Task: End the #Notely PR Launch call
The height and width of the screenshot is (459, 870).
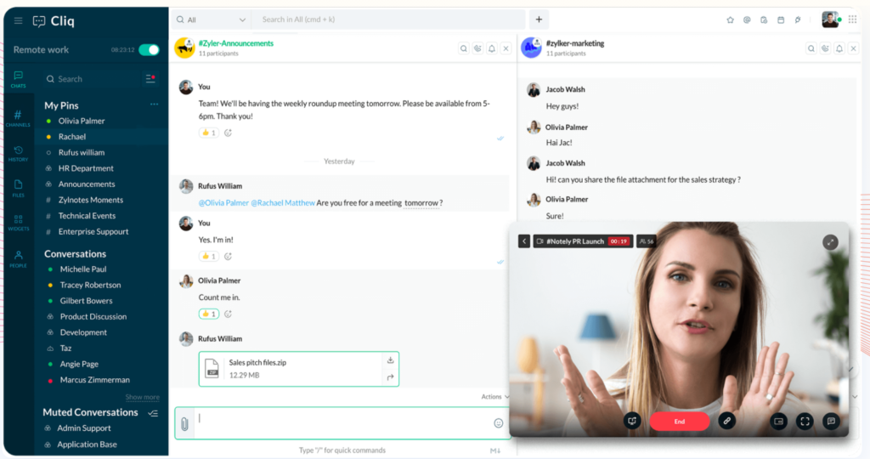Action: [679, 422]
